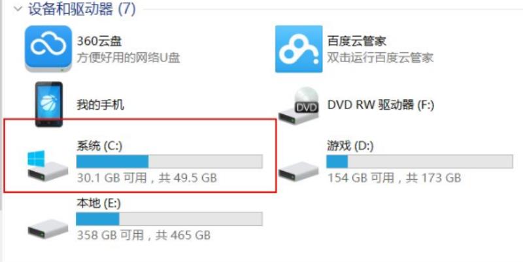The height and width of the screenshot is (262, 523).
Task: Open the 百度云管家 icon
Action: coord(299,48)
